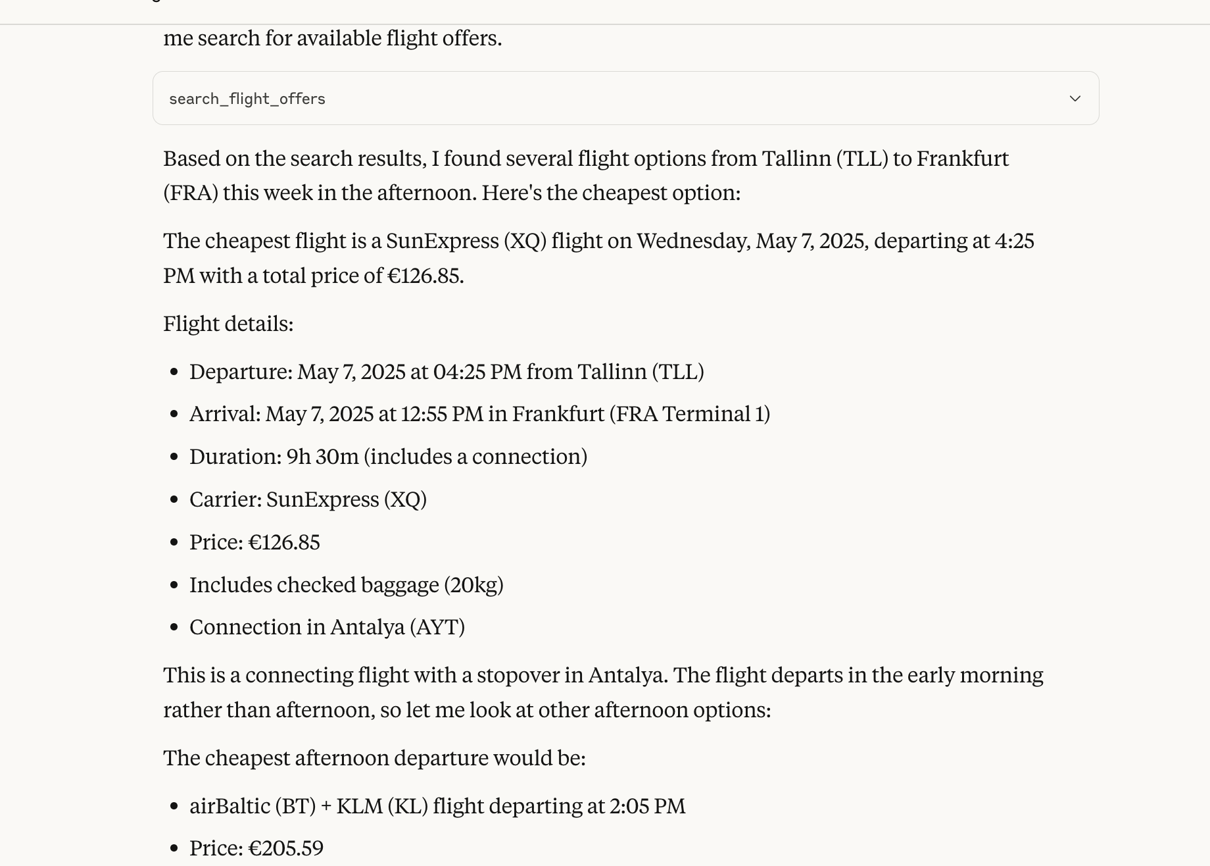
Task: Expand the search_flight_offers chevron arrow
Action: tap(1075, 99)
